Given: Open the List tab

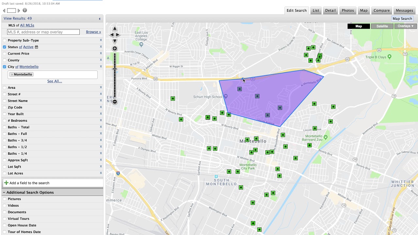Looking at the screenshot, I should point(316,10).
